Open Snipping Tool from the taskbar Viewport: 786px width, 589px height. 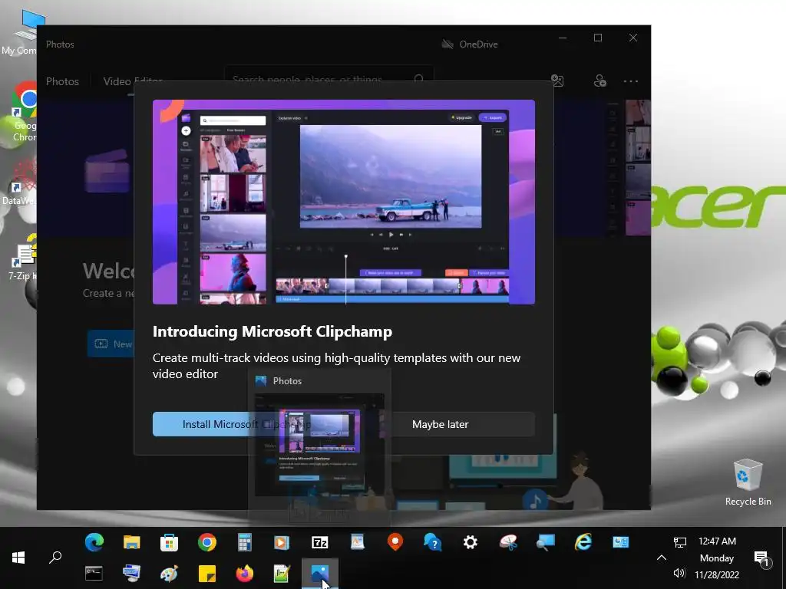pos(508,542)
